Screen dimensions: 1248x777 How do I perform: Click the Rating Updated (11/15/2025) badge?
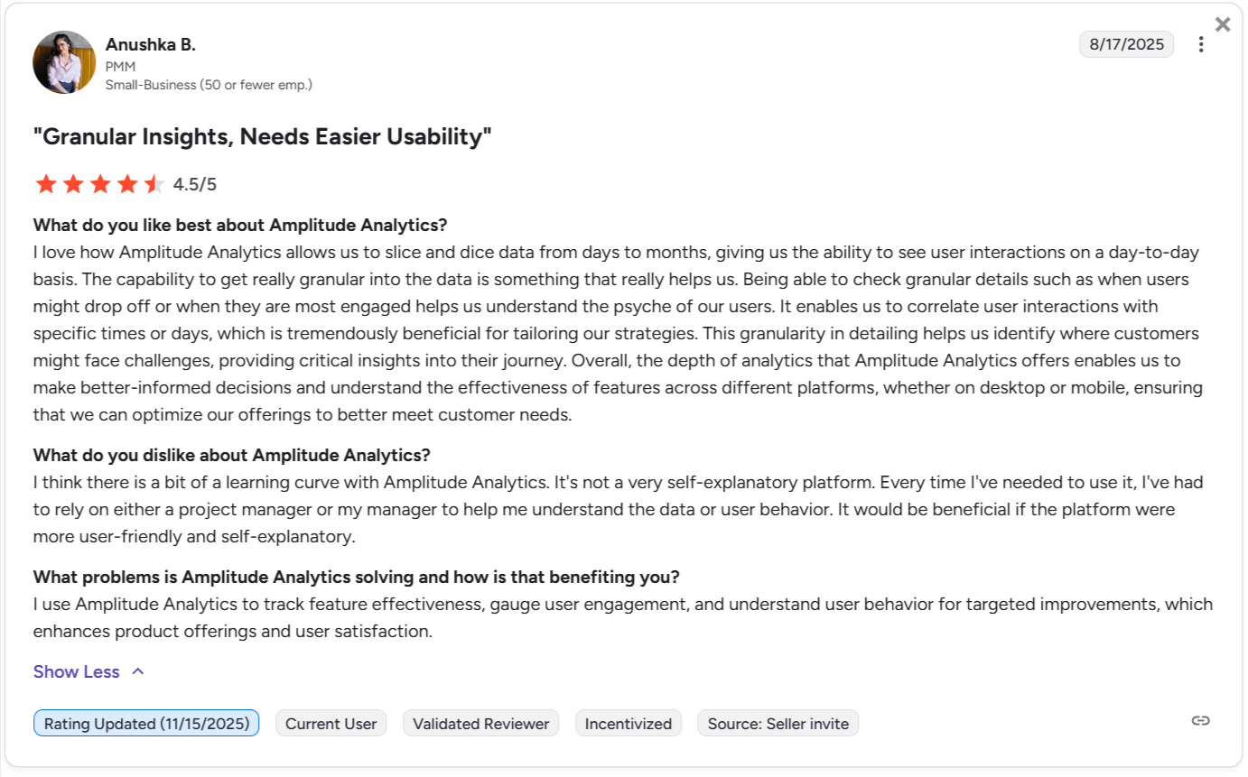tap(146, 724)
